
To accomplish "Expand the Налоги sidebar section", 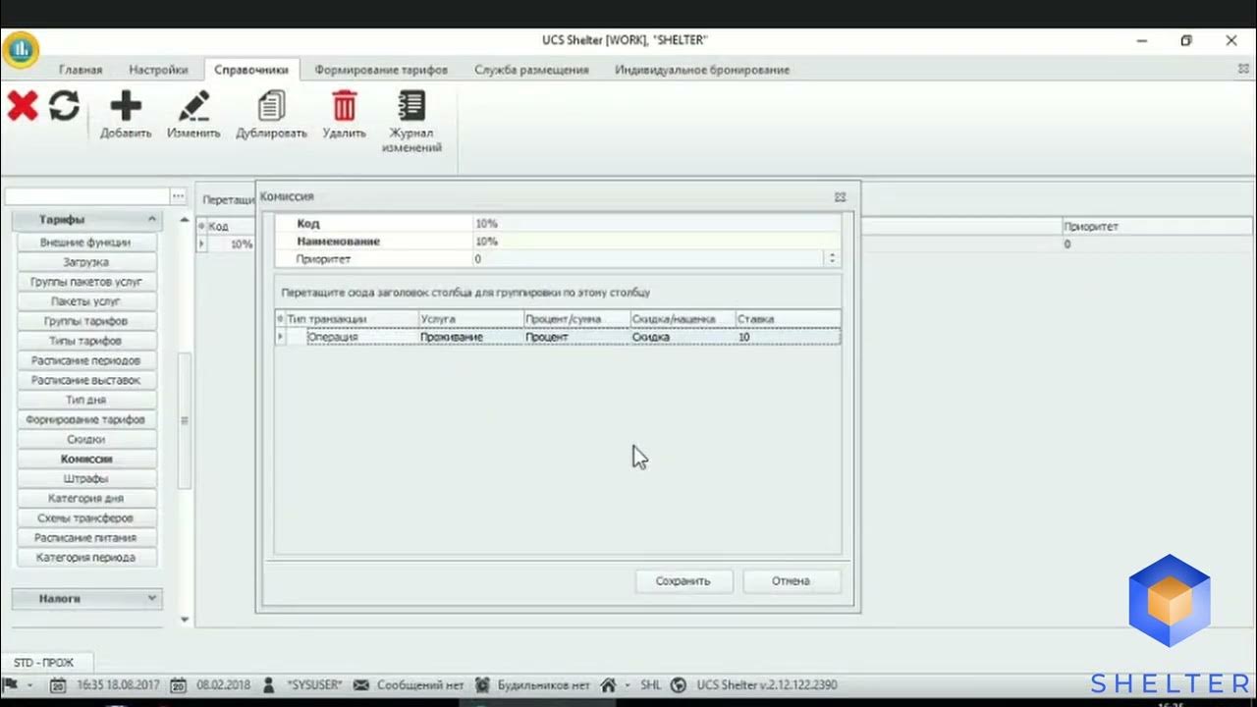I will [x=152, y=598].
